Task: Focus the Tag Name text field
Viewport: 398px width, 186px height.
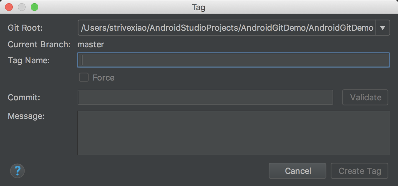Action: [x=233, y=60]
